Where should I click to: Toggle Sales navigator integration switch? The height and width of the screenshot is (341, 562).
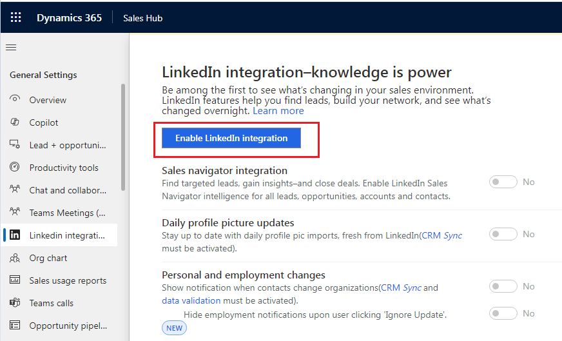pos(503,182)
